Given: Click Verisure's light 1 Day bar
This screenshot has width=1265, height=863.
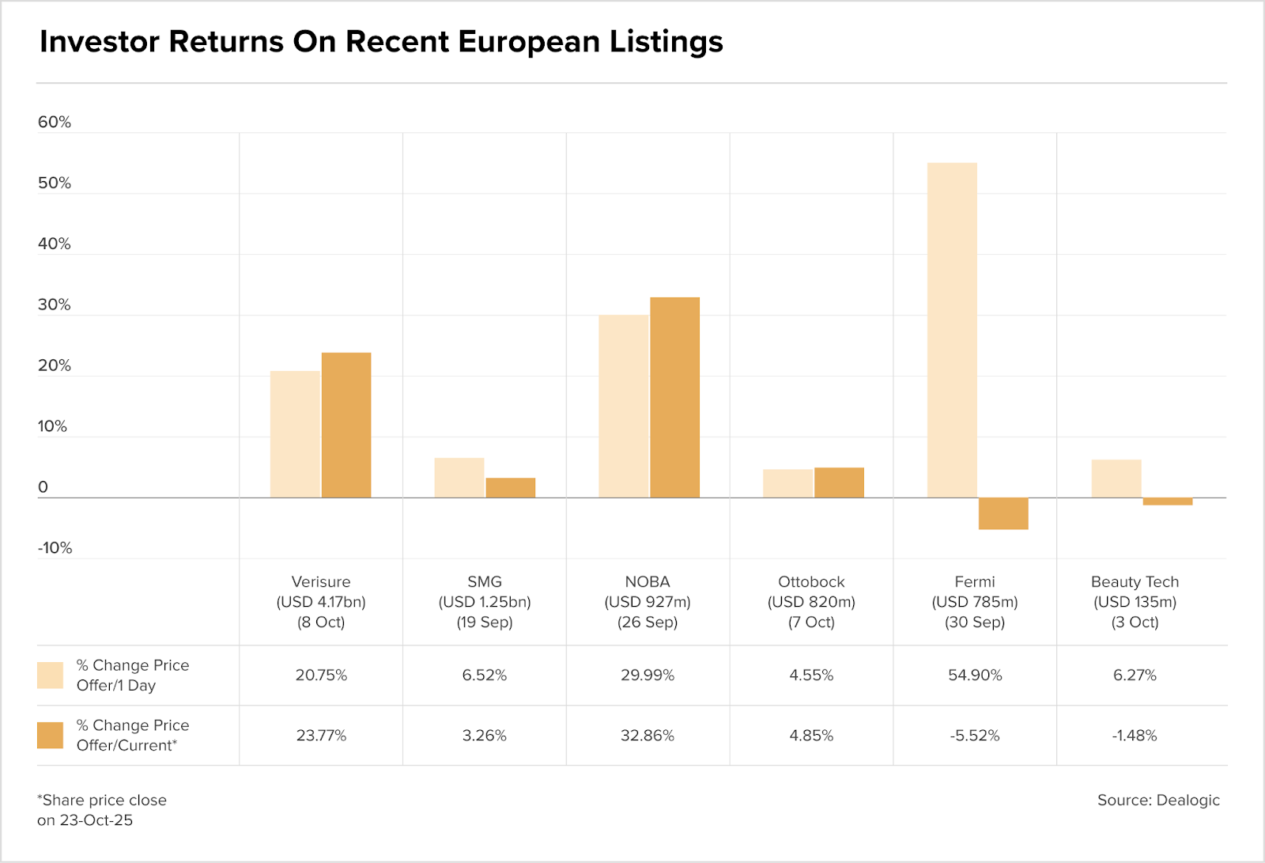Looking at the screenshot, I should point(295,434).
